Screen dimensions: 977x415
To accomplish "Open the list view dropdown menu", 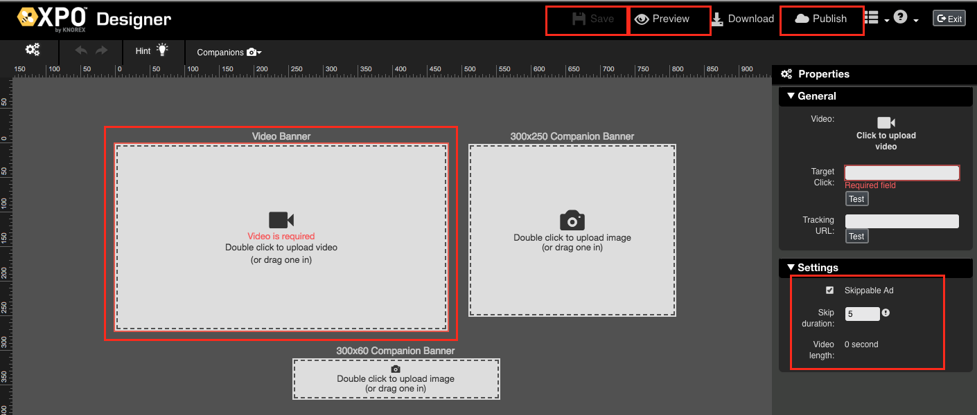I will click(x=877, y=19).
